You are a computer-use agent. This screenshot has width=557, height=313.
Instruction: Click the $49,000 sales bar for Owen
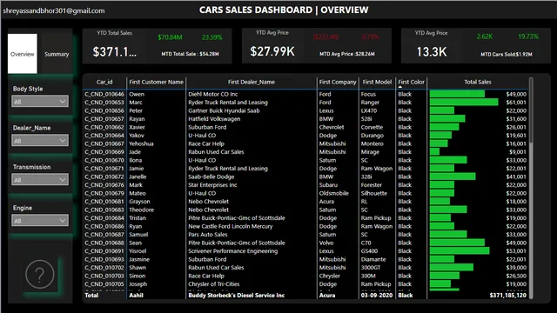click(457, 94)
